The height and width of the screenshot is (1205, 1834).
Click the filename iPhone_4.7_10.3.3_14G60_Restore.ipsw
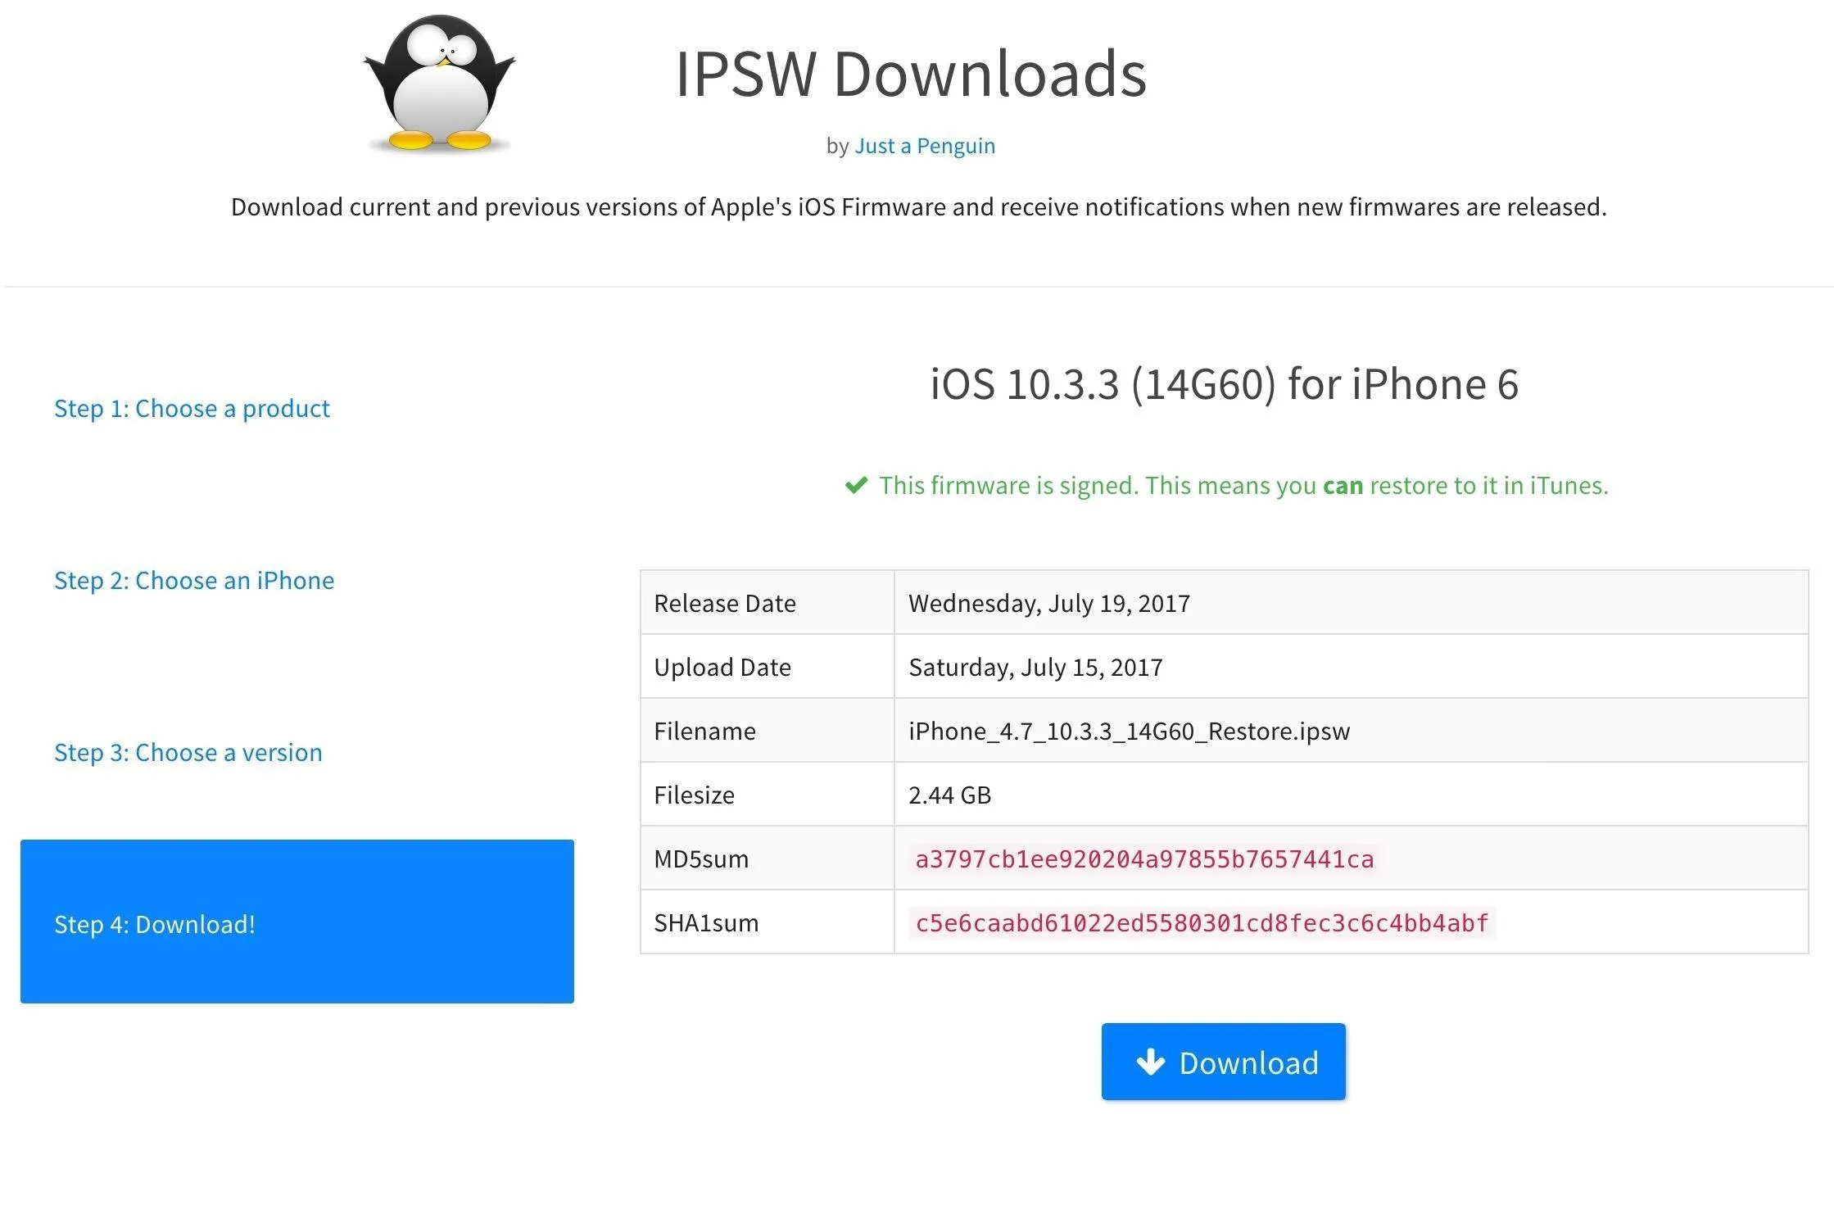[1130, 731]
